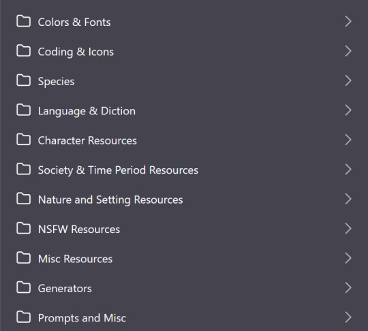Expand the Misc Resources chevron arrow
The height and width of the screenshot is (331, 368).
[348, 258]
